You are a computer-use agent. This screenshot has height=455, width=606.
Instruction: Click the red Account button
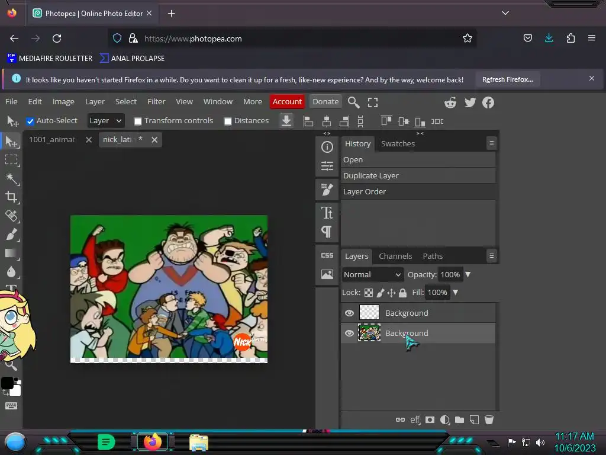pyautogui.click(x=287, y=101)
